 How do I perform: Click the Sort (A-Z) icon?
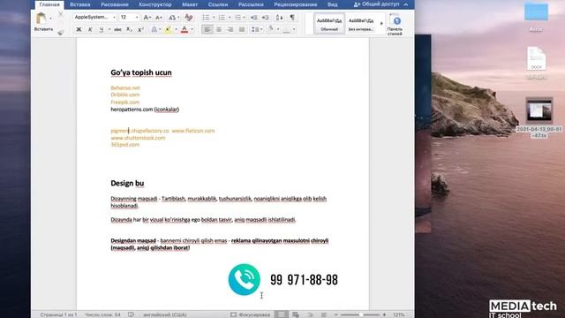click(x=279, y=18)
